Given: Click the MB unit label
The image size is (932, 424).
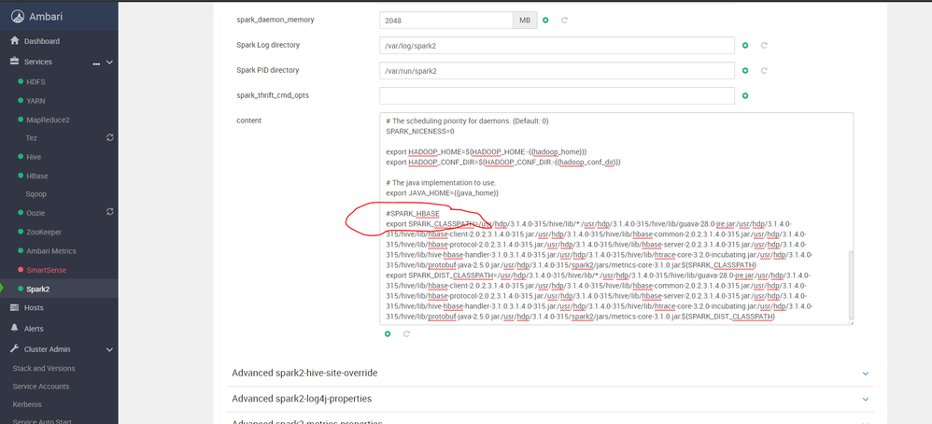Looking at the screenshot, I should coord(525,21).
